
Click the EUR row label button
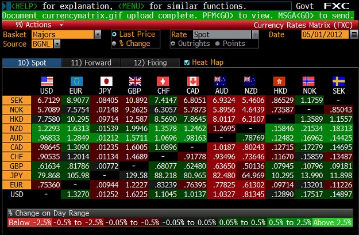[17, 184]
